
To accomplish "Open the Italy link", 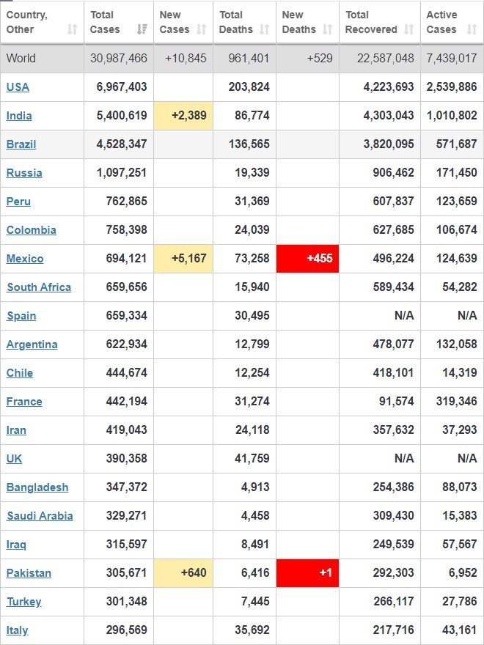I will pos(18,630).
